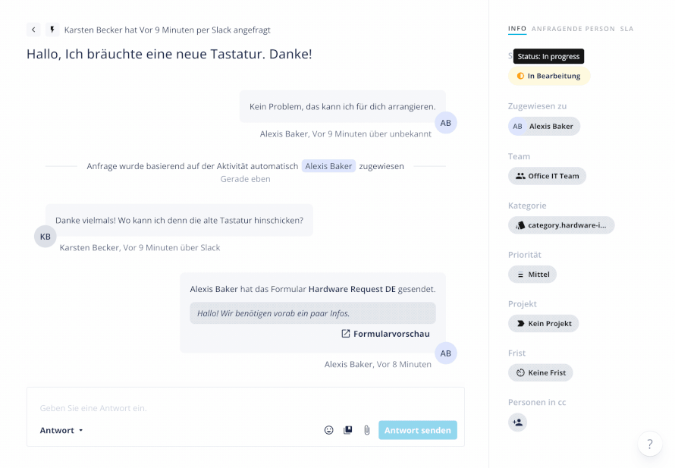The height and width of the screenshot is (468, 675).
Task: Attach a file with paperclip icon
Action: pos(367,430)
